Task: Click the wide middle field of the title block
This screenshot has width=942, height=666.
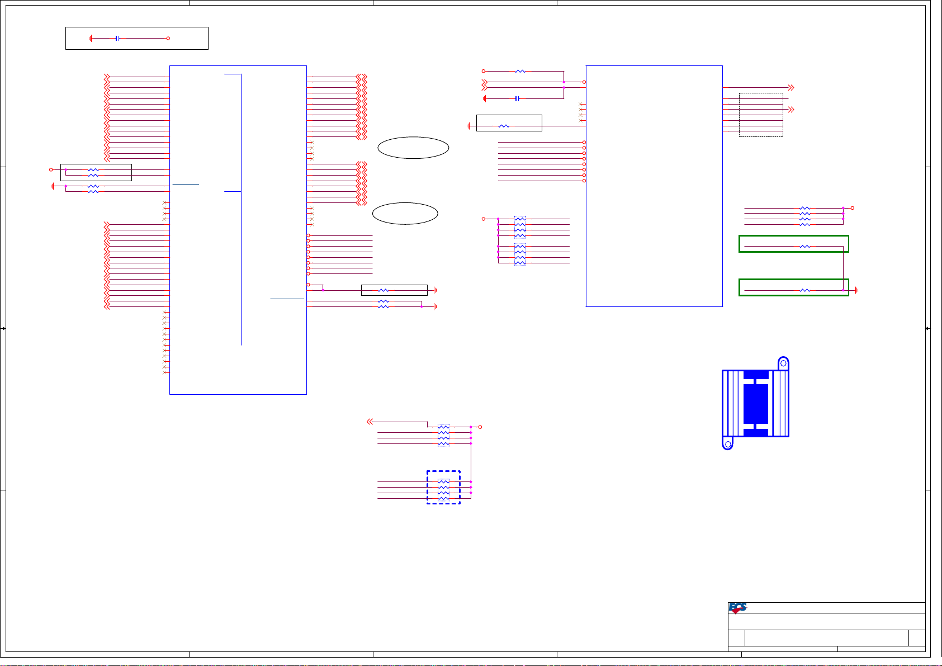Action: tap(826, 638)
